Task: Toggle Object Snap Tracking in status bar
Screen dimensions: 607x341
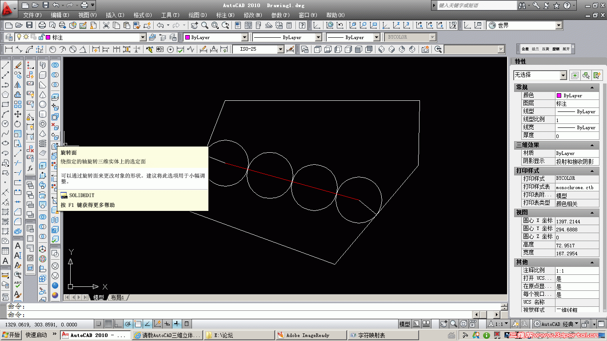Action: [x=148, y=324]
